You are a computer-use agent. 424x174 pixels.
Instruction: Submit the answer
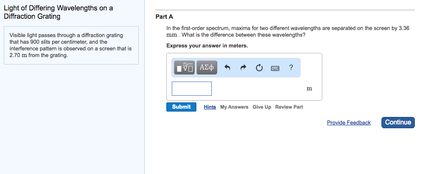tap(181, 107)
